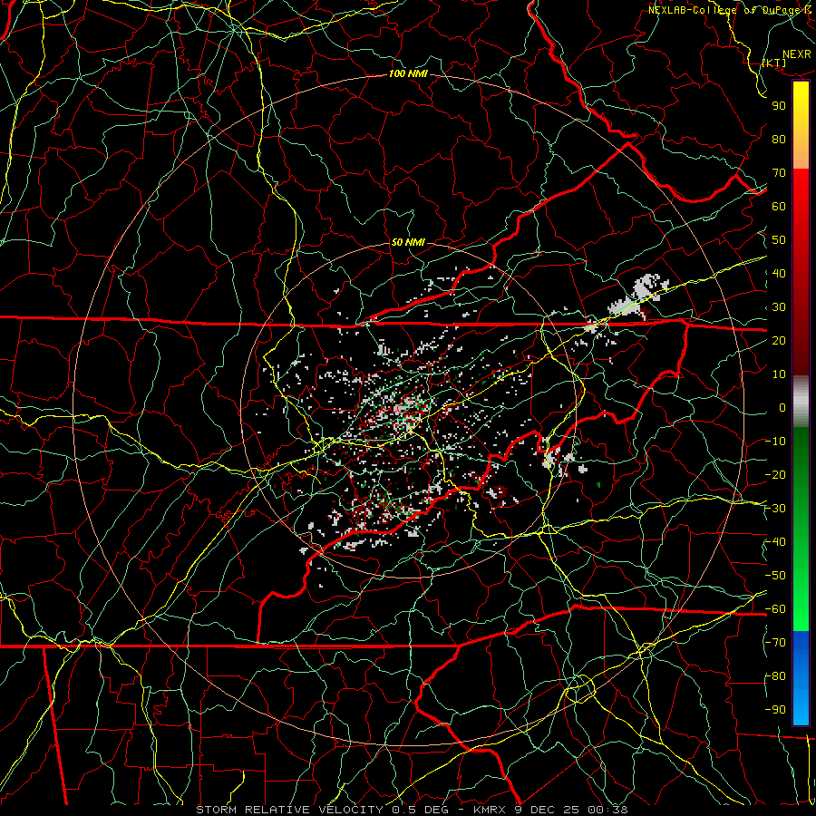Click the -20 label on the velocity scale

click(775, 474)
